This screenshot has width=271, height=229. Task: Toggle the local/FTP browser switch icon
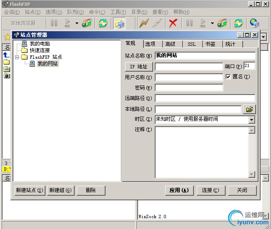[x=119, y=23]
